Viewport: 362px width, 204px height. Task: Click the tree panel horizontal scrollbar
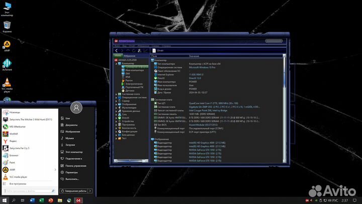pyautogui.click(x=131, y=161)
